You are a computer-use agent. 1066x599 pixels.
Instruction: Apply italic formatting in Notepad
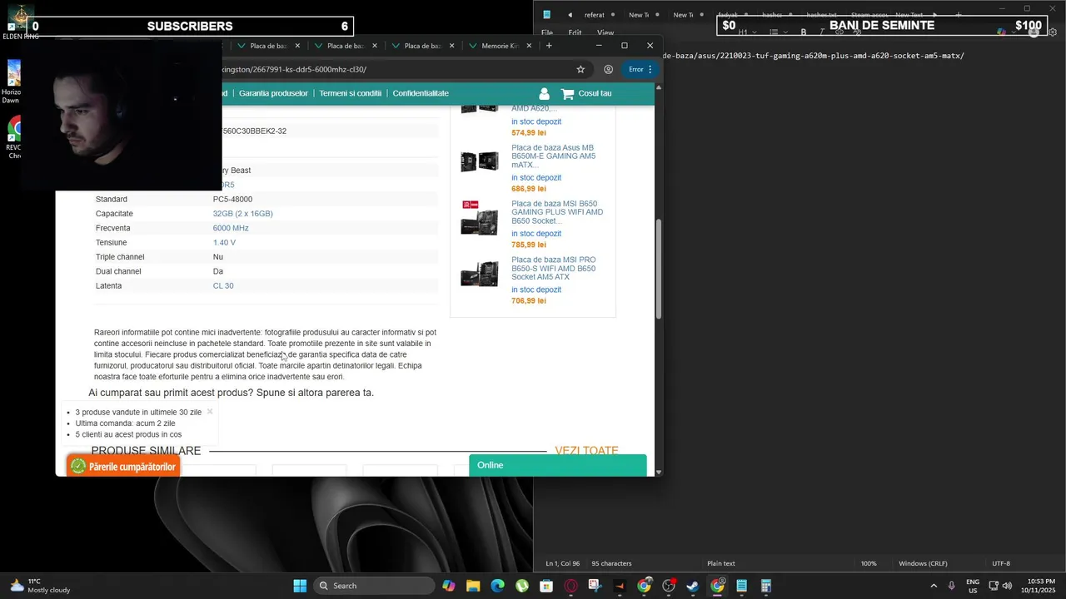[822, 32]
